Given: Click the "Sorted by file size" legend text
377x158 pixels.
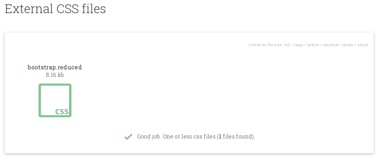Looking at the screenshot, I should [266, 45].
